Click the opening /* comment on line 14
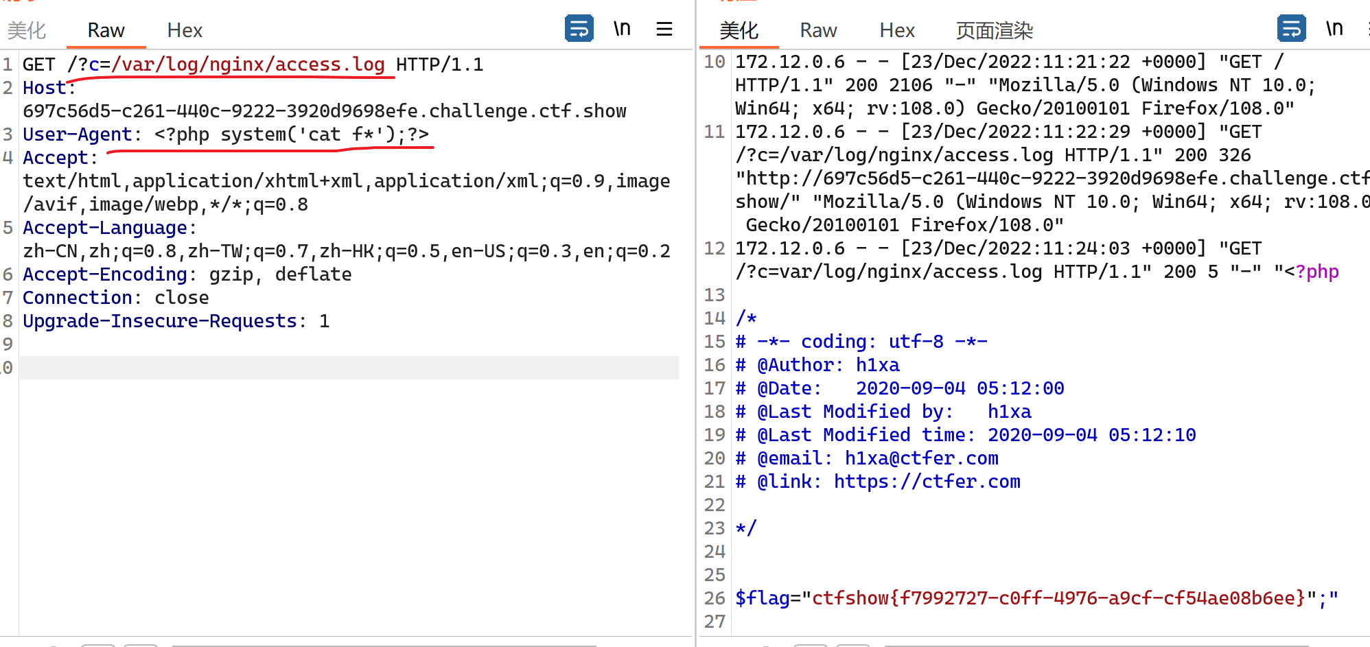This screenshot has height=647, width=1370. [746, 318]
